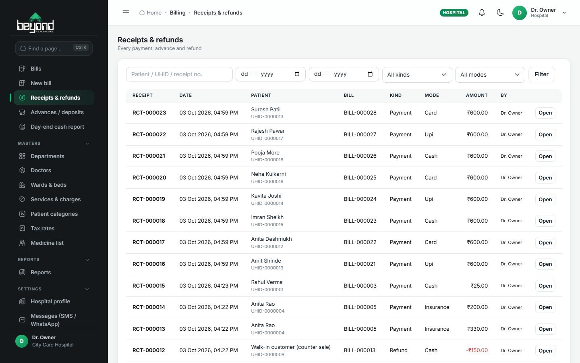This screenshot has width=580, height=363.
Task: Click the Beyond Healthcare logo
Action: click(35, 23)
